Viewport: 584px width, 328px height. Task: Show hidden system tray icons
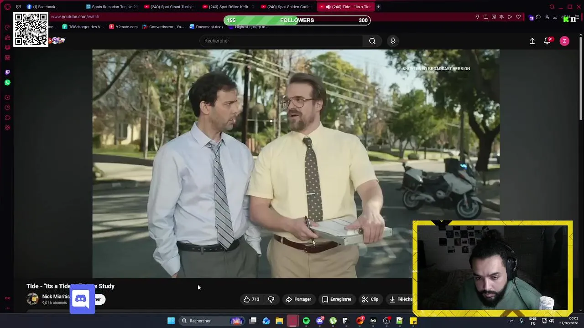(x=511, y=321)
